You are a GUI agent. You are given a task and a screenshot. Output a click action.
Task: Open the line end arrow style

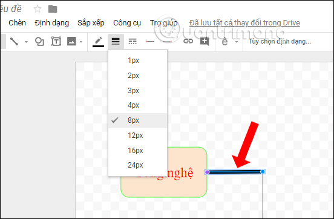pos(168,41)
